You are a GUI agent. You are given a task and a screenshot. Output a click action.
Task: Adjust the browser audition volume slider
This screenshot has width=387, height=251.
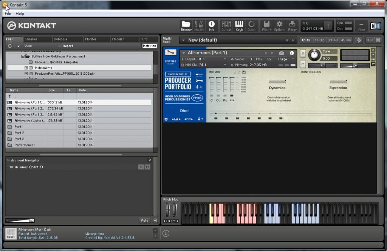point(20,220)
